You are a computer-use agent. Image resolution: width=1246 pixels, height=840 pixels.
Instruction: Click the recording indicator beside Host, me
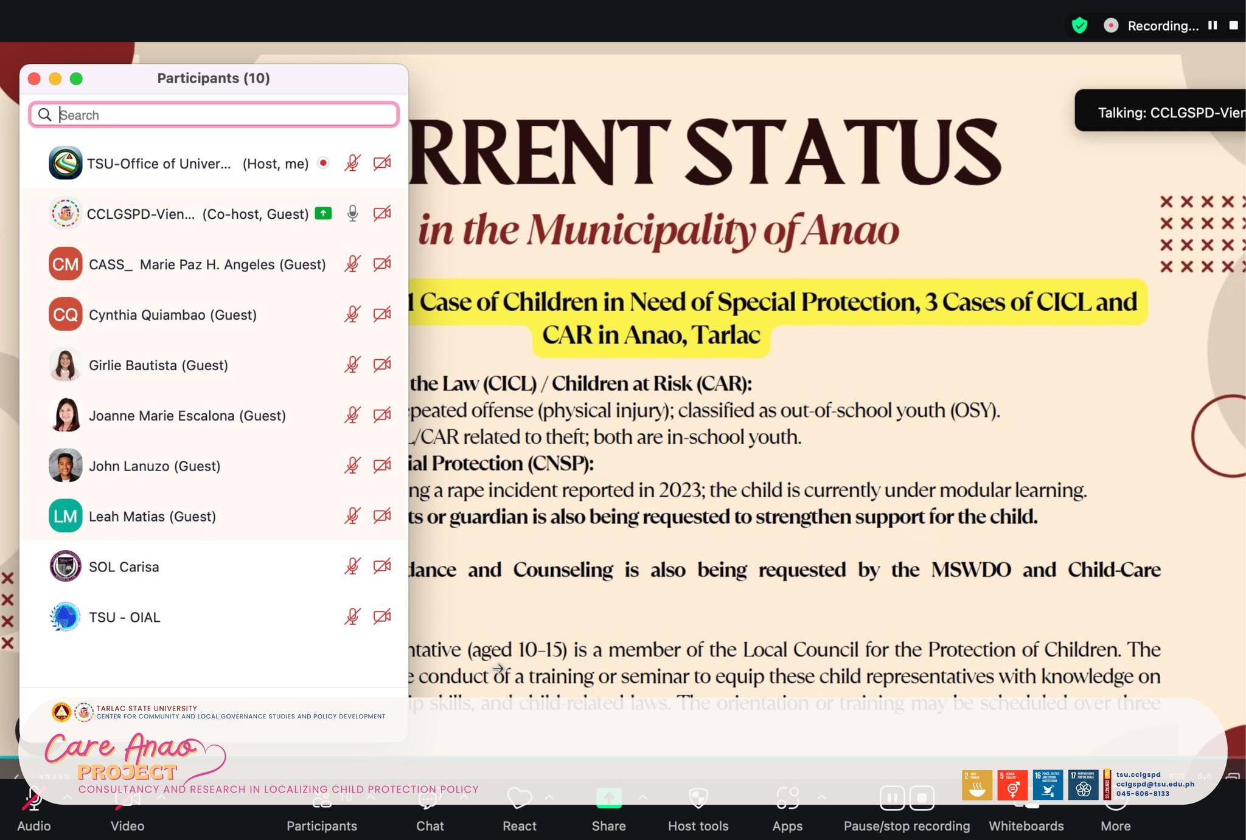324,163
